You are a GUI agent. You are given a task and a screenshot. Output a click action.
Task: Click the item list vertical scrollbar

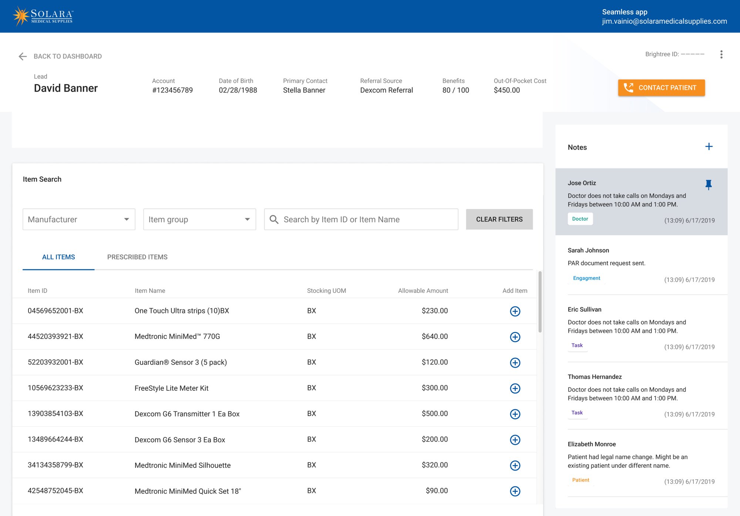540,302
